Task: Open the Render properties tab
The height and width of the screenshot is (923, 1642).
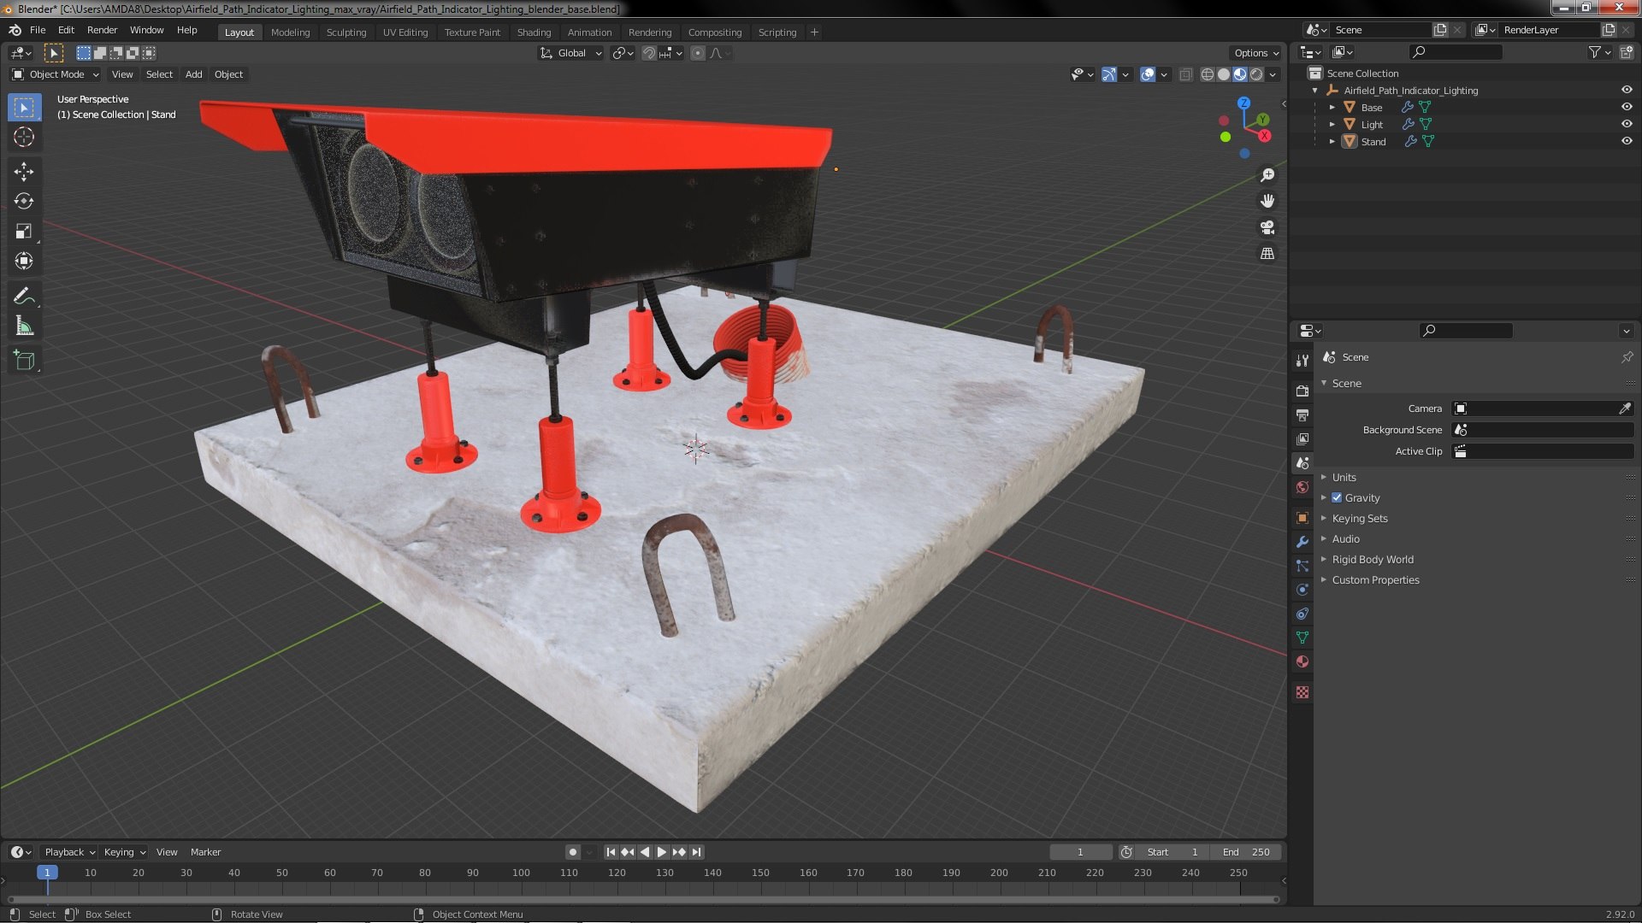Action: [x=1302, y=391]
